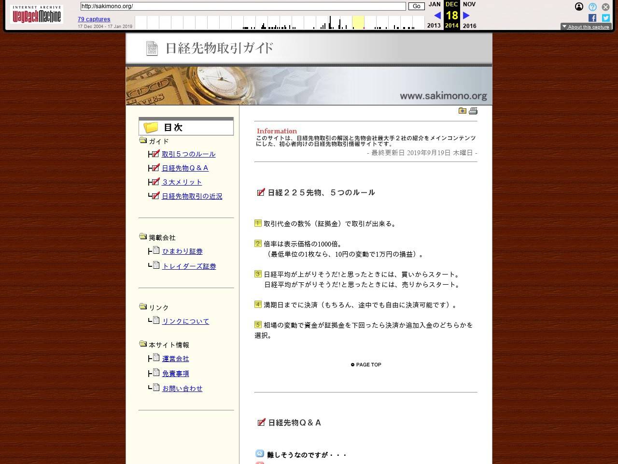Expand the About this capture dropdown

586,27
